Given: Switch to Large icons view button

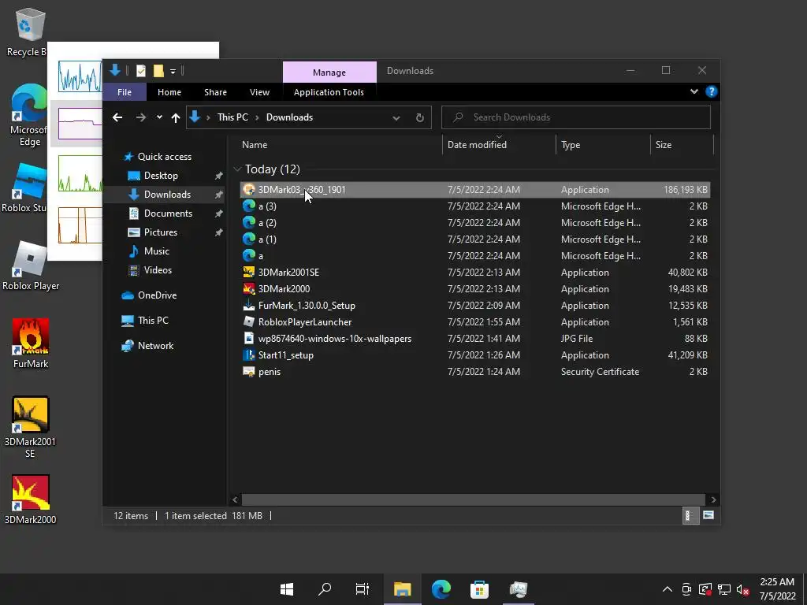Looking at the screenshot, I should coord(708,515).
